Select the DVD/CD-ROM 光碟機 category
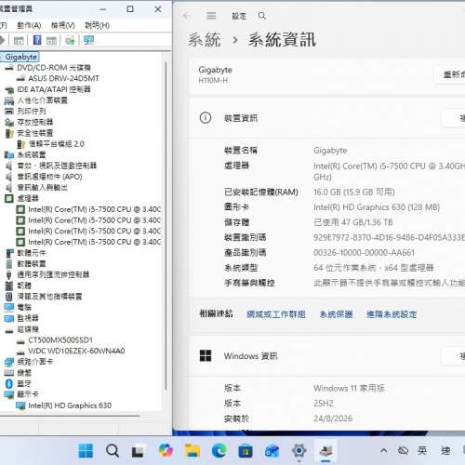465x465 pixels. 54,68
